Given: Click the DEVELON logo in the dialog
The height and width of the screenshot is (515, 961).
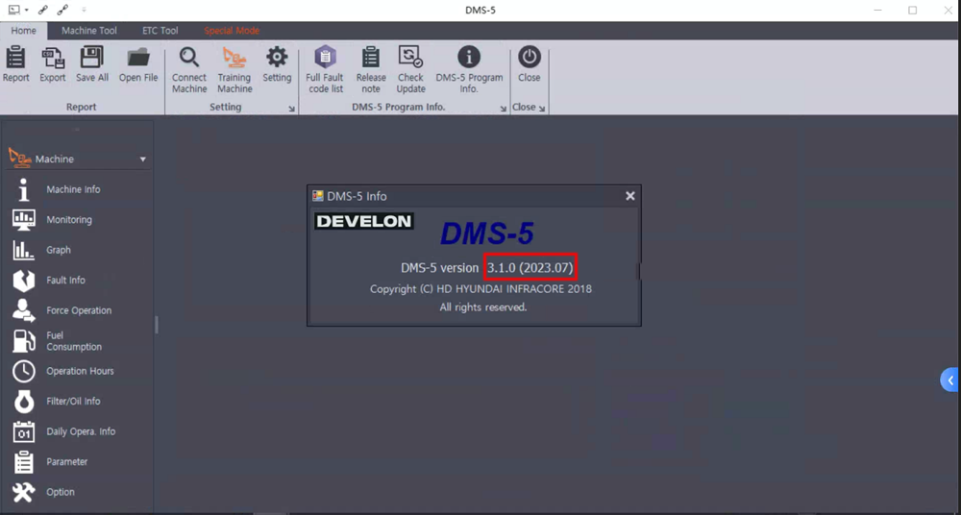Looking at the screenshot, I should 364,221.
